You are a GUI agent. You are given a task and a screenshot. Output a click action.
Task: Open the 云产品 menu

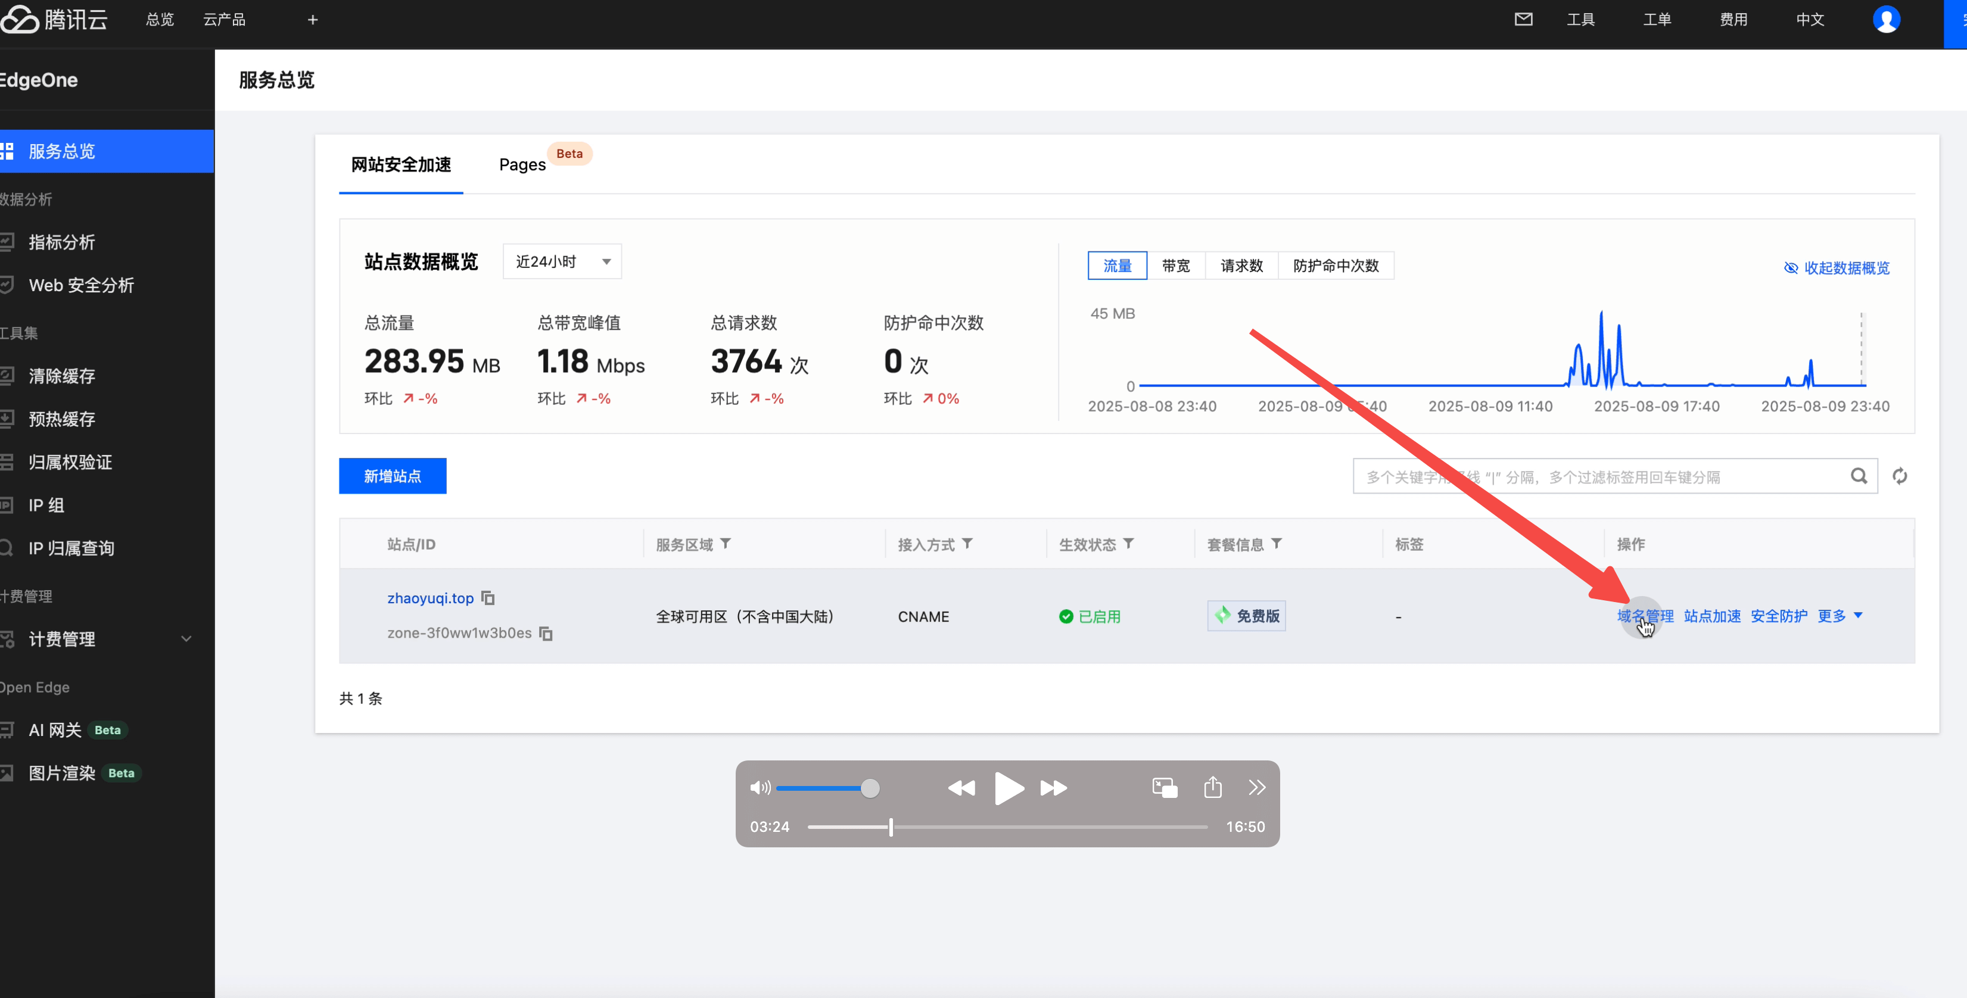[x=225, y=20]
